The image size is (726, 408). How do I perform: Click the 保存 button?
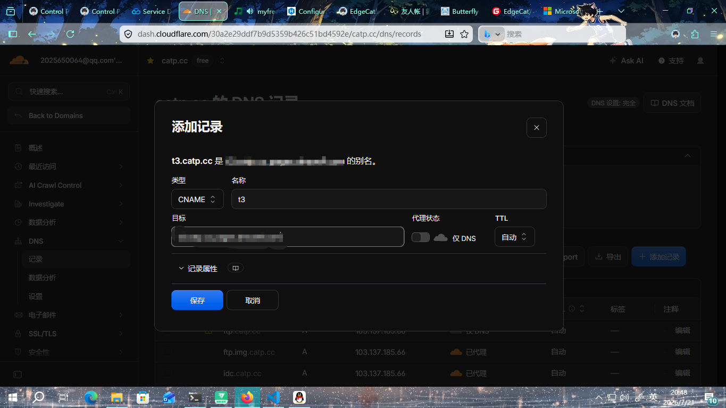(197, 300)
